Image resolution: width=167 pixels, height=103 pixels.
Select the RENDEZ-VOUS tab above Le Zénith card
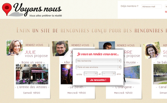pyautogui.click(x=80, y=45)
